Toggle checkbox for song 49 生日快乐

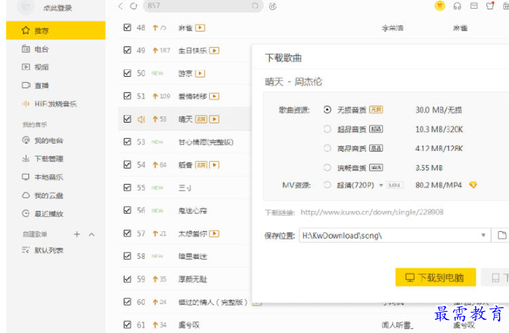(127, 50)
